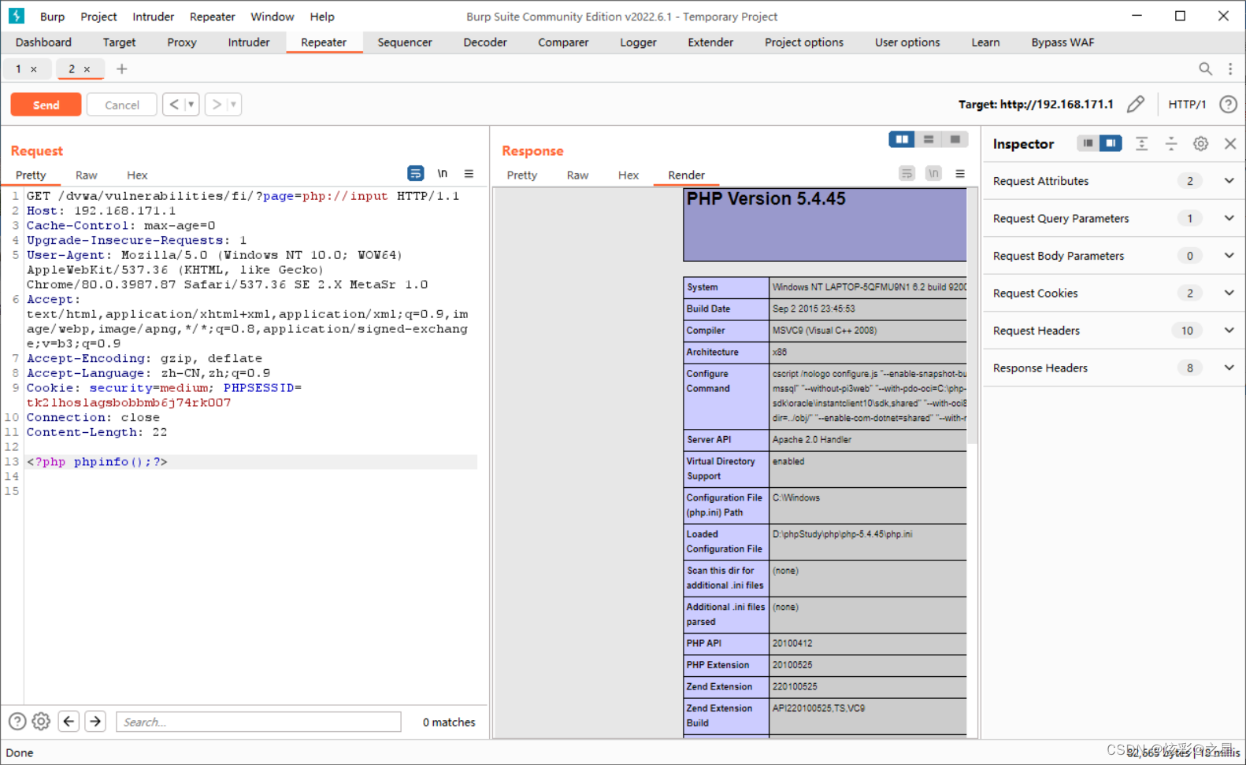This screenshot has height=765, width=1246.
Task: Close Repeater tab 1
Action: (34, 69)
